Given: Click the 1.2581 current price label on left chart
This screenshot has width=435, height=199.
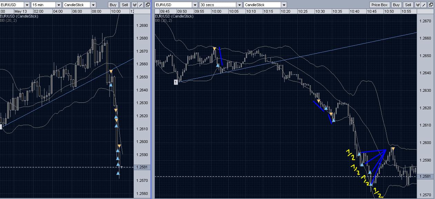Looking at the screenshot, I should click(x=142, y=167).
